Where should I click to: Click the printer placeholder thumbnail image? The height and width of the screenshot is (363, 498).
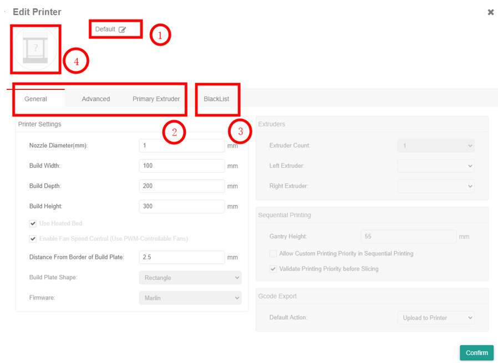point(35,49)
